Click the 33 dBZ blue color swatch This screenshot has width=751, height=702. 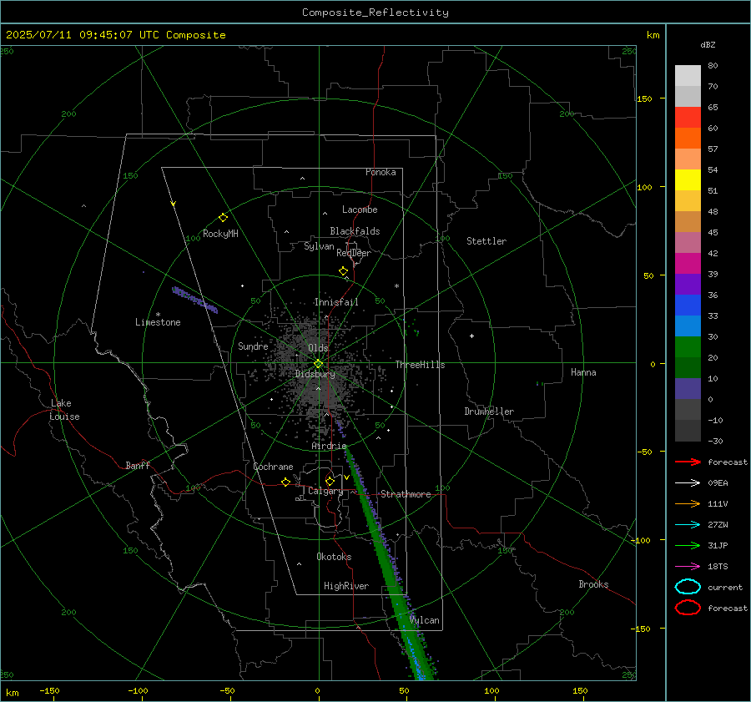pos(688,305)
